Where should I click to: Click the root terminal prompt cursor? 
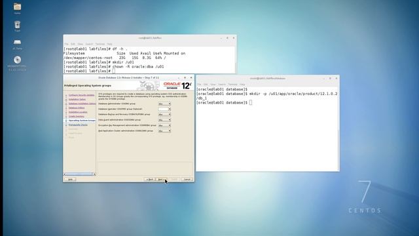(113, 71)
